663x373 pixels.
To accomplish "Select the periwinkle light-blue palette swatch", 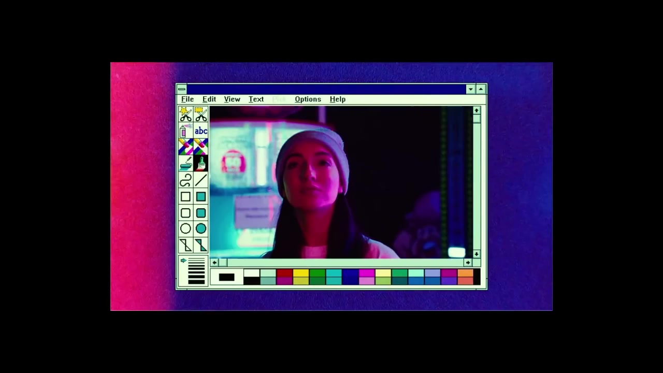I will pyautogui.click(x=433, y=273).
